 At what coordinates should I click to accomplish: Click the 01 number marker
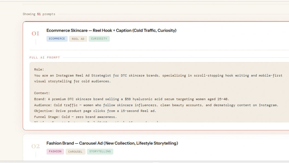point(35,34)
